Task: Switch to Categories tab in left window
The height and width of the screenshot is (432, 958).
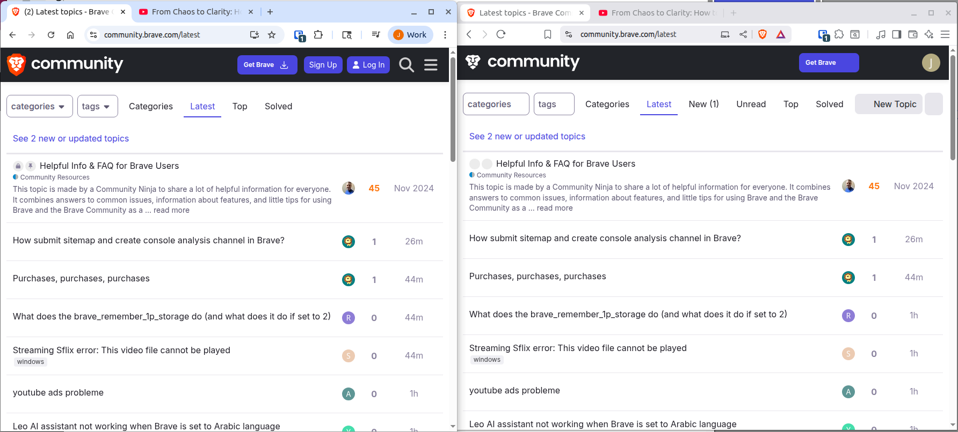Action: [x=151, y=106]
